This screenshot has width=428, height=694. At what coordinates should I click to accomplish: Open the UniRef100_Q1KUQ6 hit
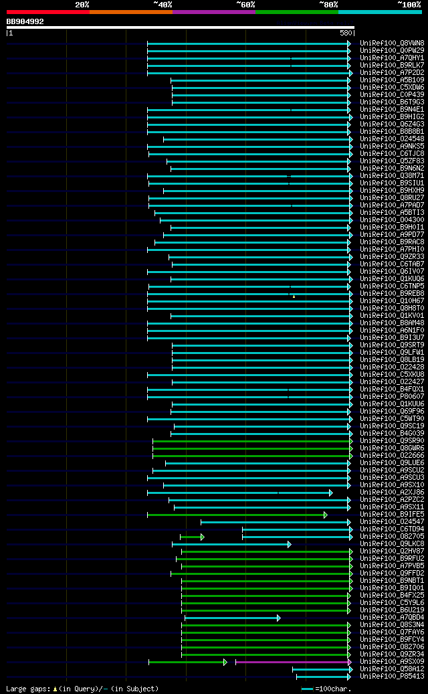(392, 279)
